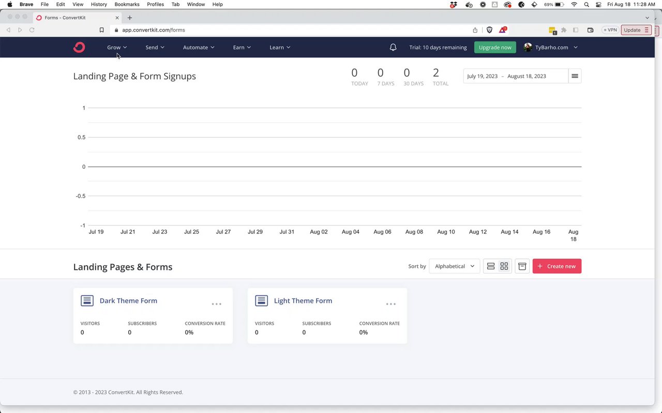Image resolution: width=662 pixels, height=413 pixels.
Task: Open a new browser tab
Action: point(130,18)
